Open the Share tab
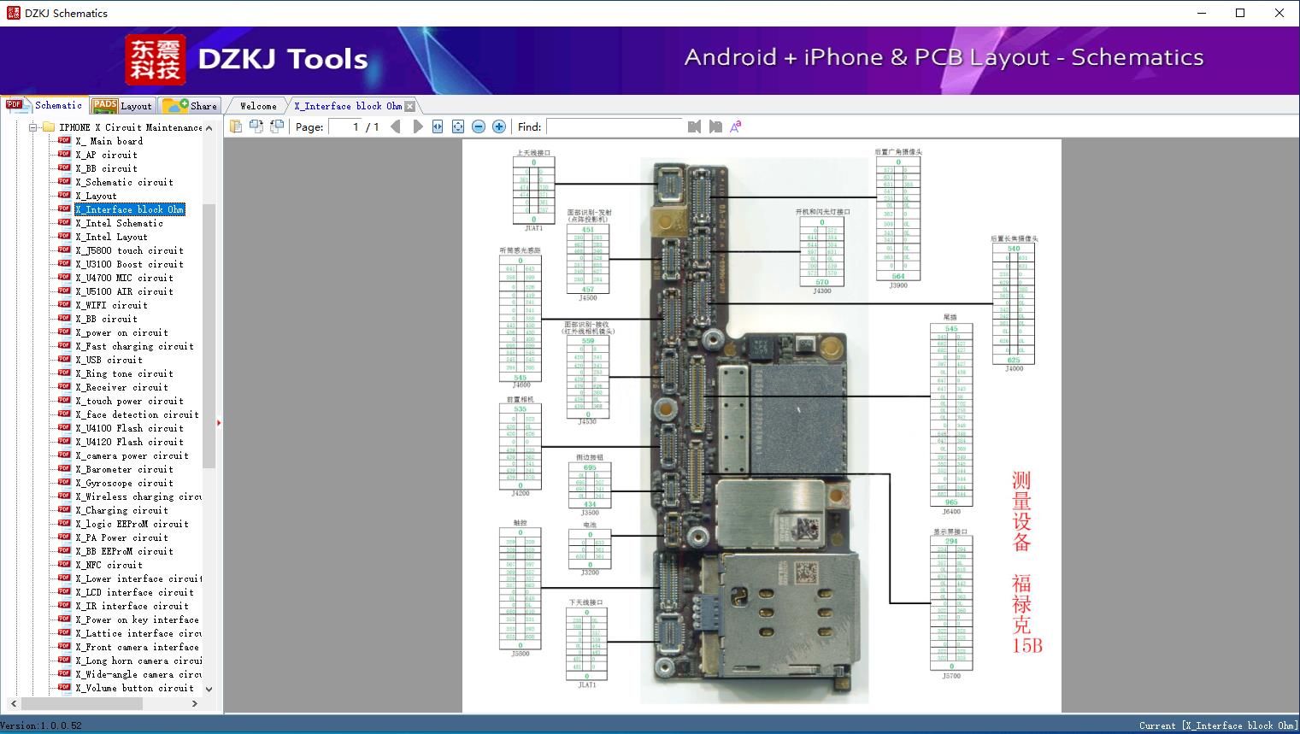The image size is (1300, 734). 197,105
